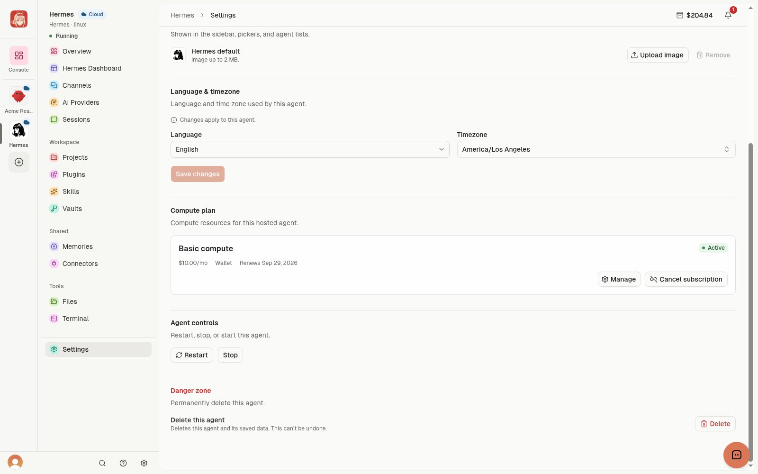
Task: Open the Language dropdown showing English
Action: click(310, 149)
